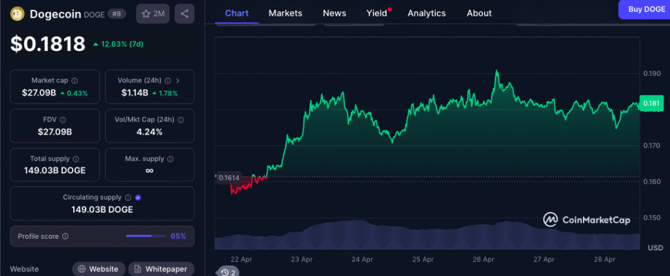Click the $27.09B market cap value
The height and width of the screenshot is (276, 670).
point(39,93)
